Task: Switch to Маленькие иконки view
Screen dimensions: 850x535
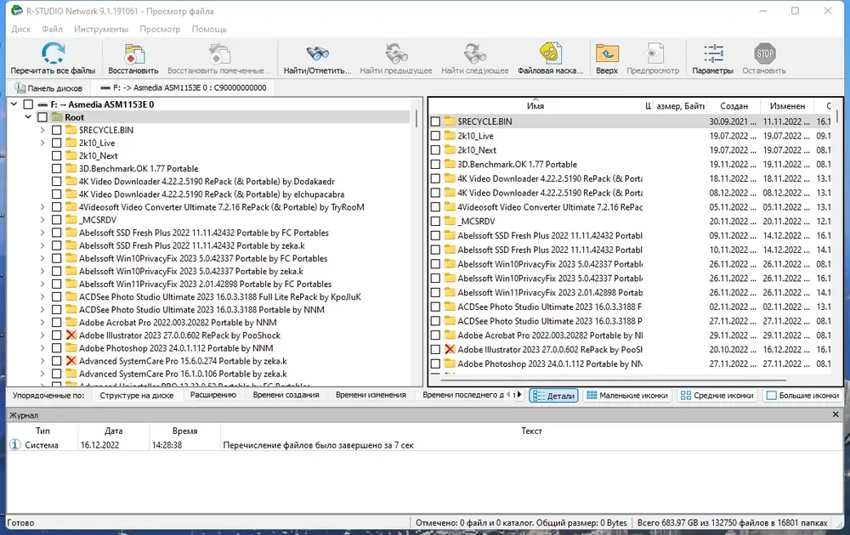Action: click(627, 396)
